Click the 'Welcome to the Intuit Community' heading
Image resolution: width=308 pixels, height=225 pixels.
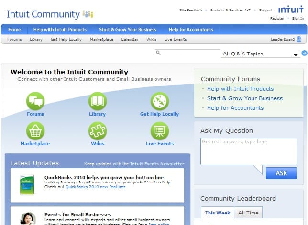click(69, 72)
